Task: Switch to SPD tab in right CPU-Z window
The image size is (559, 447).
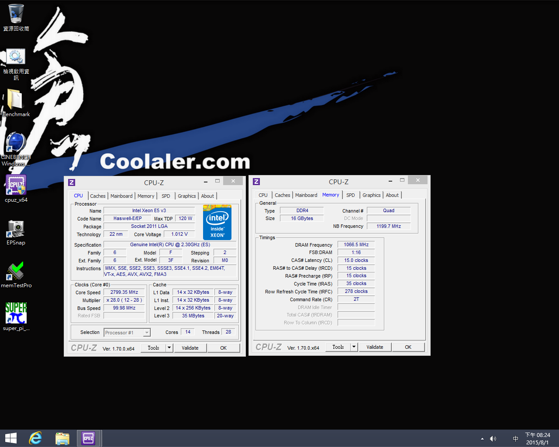Action: coord(351,195)
